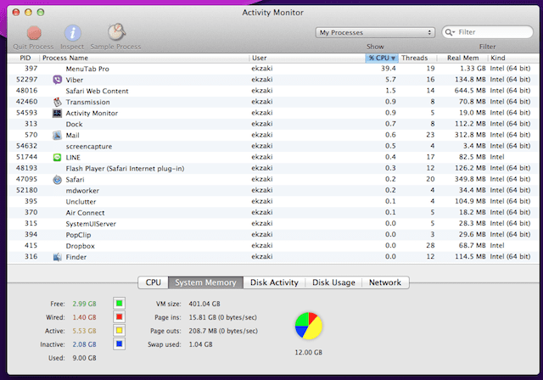The width and height of the screenshot is (543, 380).
Task: Select the Mail app icon
Action: (x=57, y=135)
